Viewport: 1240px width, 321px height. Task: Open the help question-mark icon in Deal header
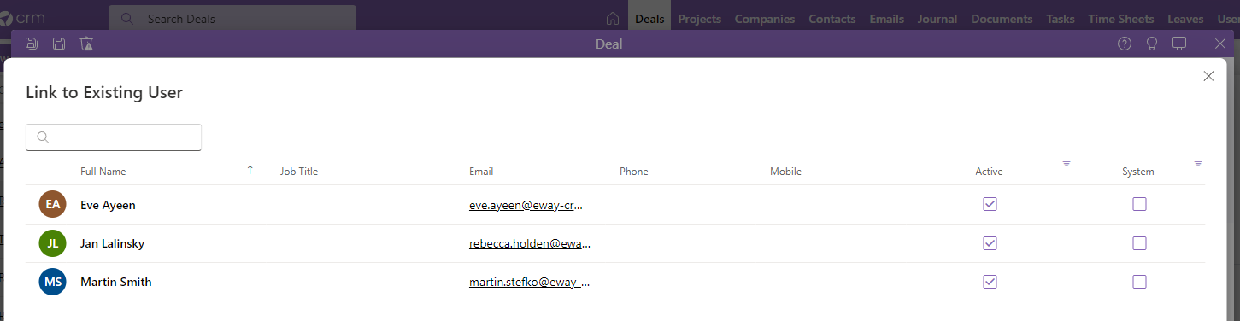click(1125, 44)
